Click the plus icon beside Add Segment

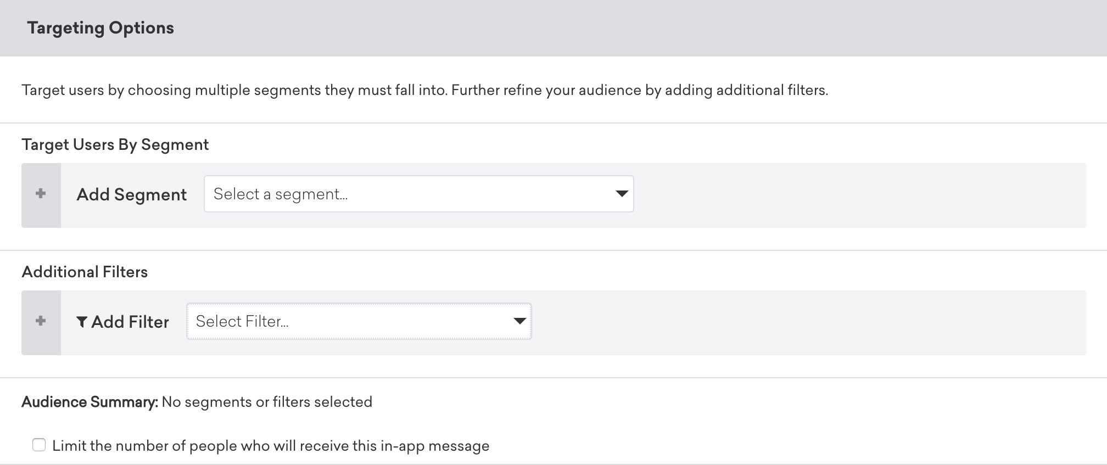(41, 194)
